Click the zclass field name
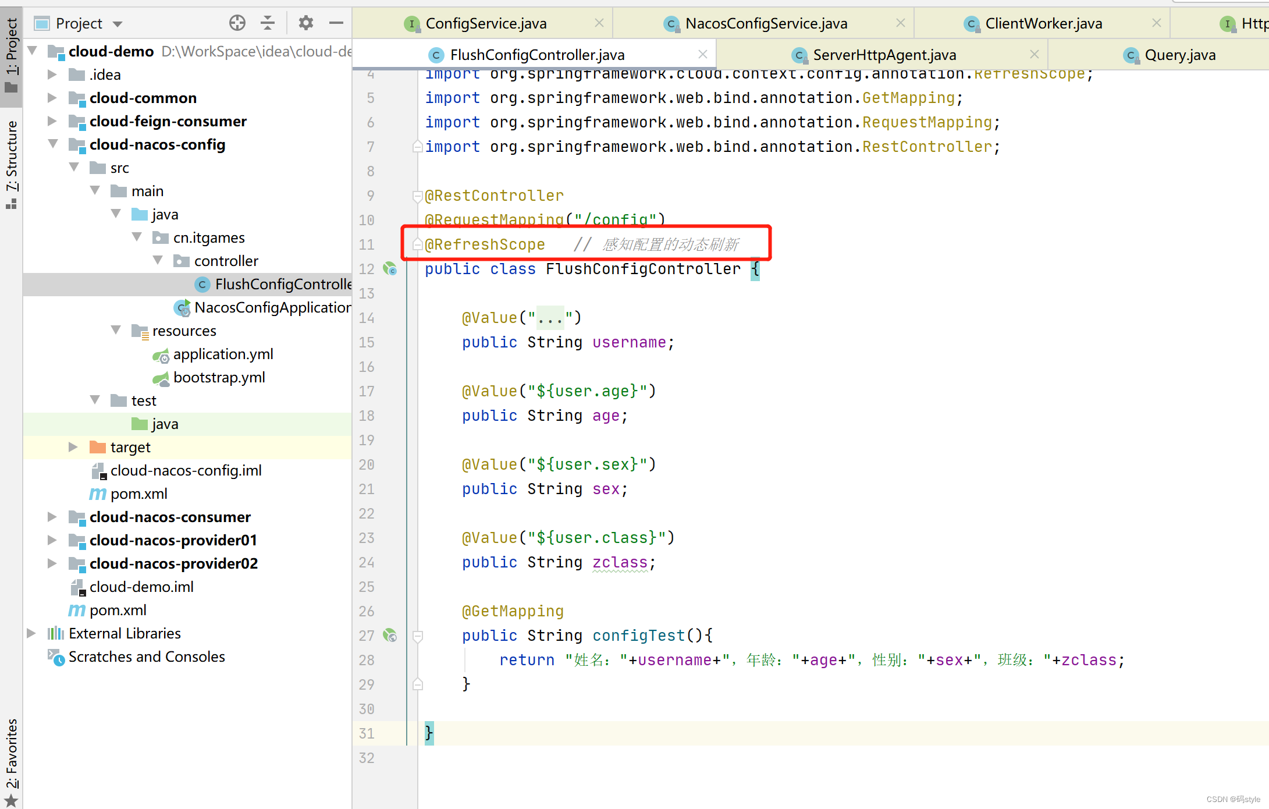 620,562
